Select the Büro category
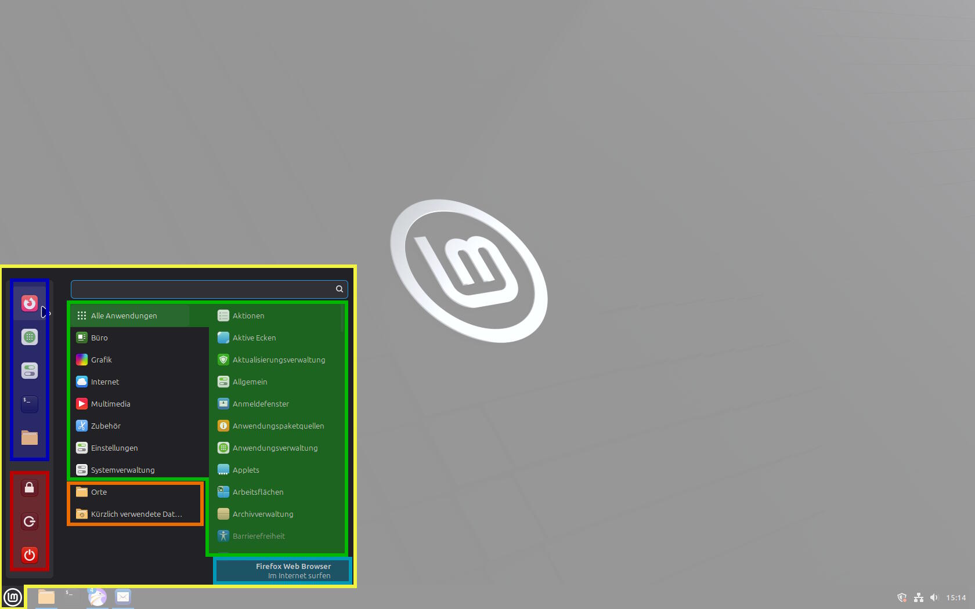 [x=140, y=338]
